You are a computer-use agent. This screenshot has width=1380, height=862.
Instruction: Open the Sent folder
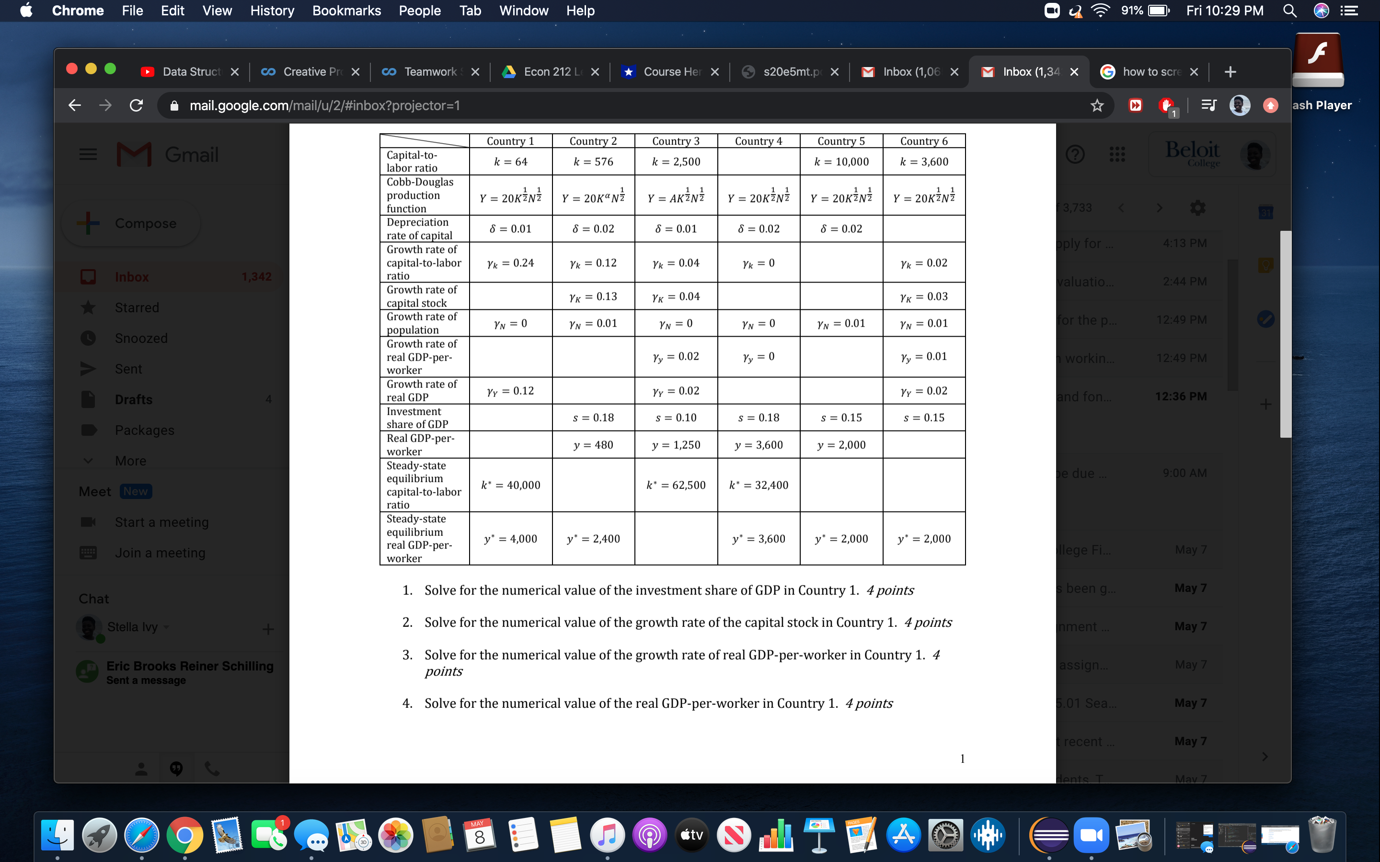(128, 368)
